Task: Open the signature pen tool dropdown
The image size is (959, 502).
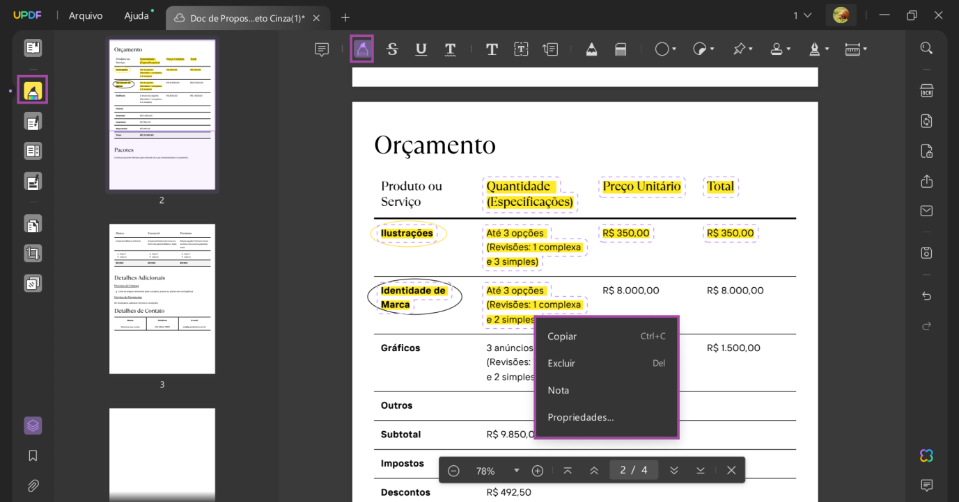Action: pyautogui.click(x=818, y=49)
